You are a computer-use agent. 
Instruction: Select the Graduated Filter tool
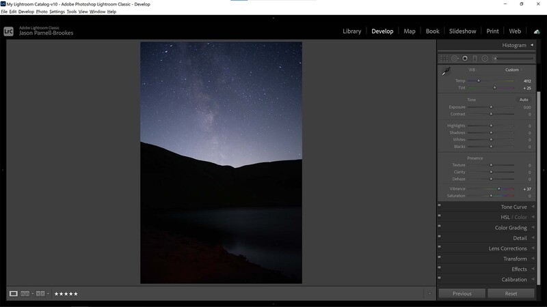(x=475, y=59)
